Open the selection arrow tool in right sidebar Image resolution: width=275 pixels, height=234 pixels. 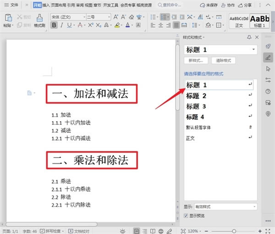pos(268,69)
